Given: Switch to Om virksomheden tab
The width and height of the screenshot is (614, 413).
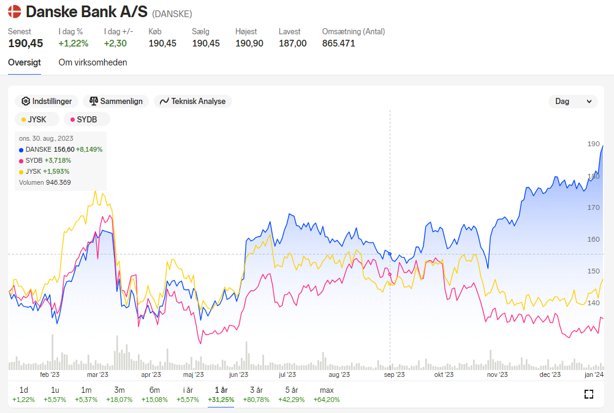Looking at the screenshot, I should [93, 62].
